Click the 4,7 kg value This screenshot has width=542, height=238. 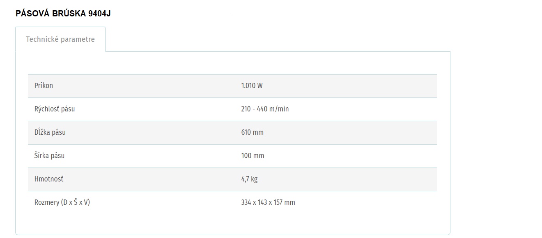click(249, 179)
